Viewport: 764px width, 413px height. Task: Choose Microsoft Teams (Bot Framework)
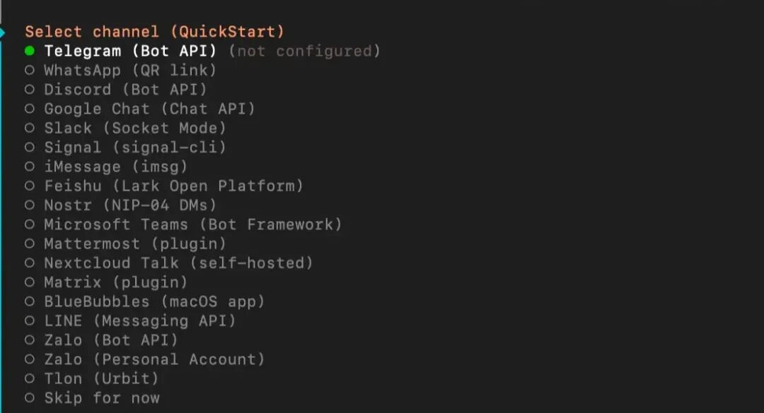click(192, 225)
